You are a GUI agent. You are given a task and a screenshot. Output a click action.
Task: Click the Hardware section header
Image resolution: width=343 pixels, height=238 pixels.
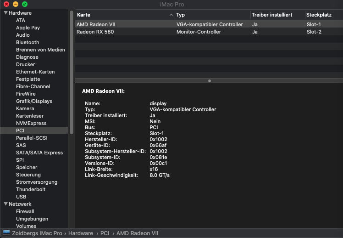(20, 13)
